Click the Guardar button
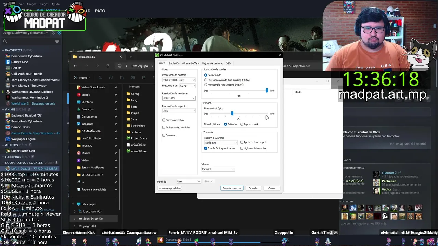Screen dimensions: 438x246 coord(253,188)
